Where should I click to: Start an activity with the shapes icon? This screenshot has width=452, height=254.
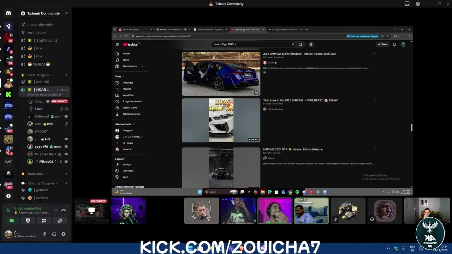coord(44,220)
